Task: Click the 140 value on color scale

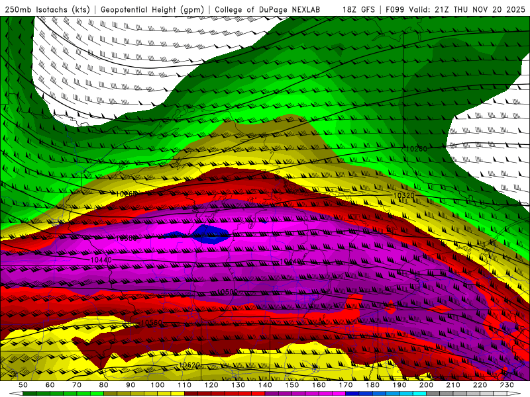Action: pyautogui.click(x=265, y=385)
